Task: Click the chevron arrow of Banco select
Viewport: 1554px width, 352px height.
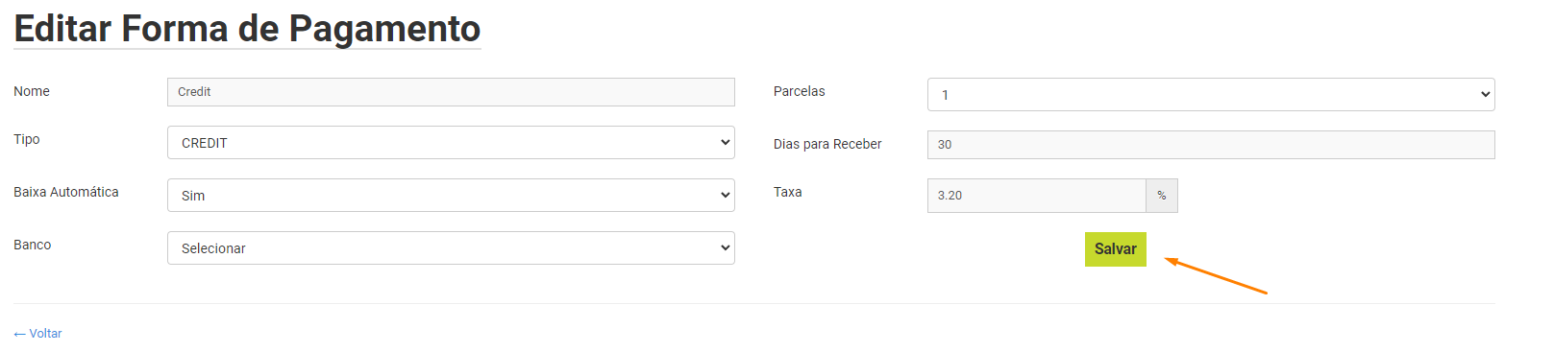Action: (725, 247)
